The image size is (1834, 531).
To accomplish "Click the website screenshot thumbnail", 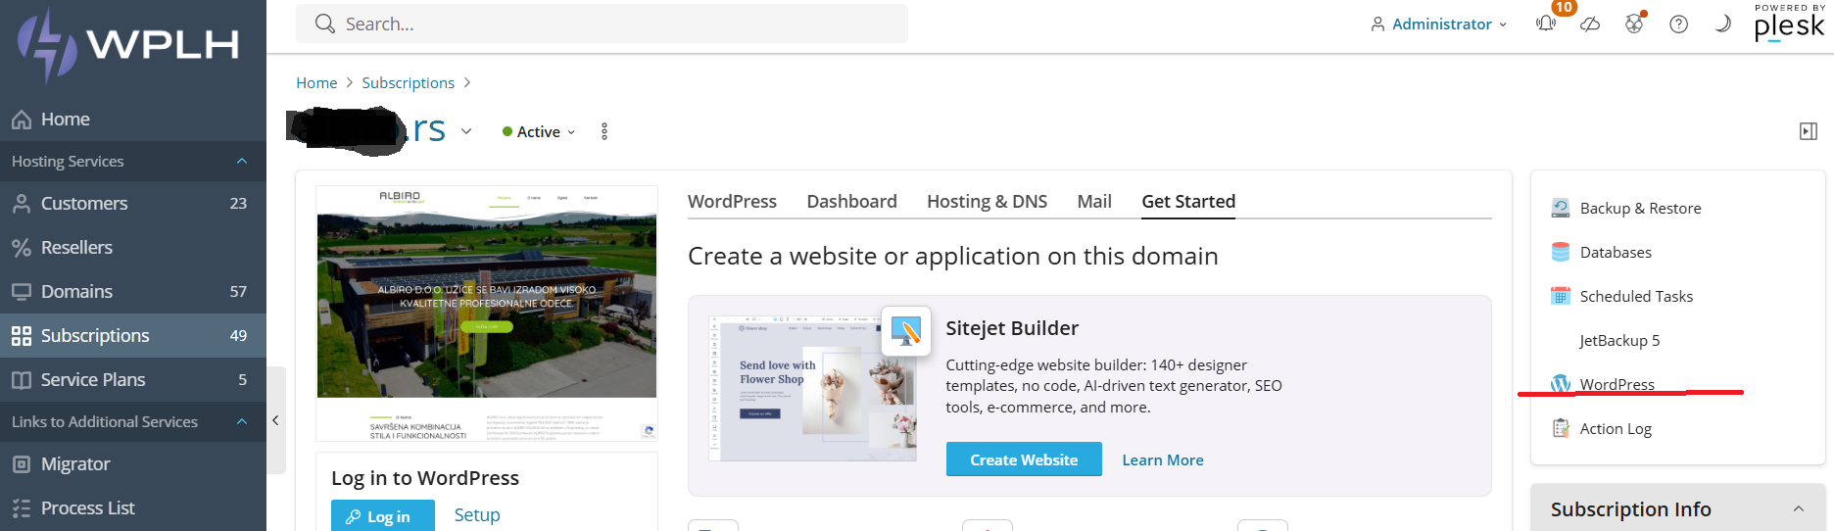I will click(487, 314).
